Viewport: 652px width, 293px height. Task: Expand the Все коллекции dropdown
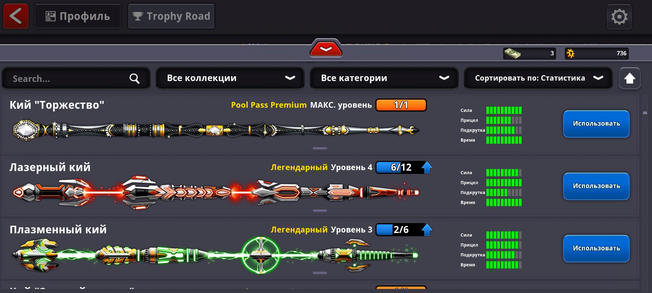(x=230, y=78)
